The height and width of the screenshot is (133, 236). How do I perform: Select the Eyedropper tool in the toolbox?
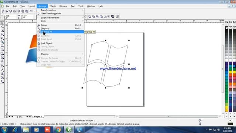[x=2, y=70]
